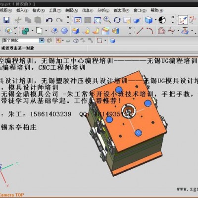The height and width of the screenshot is (198, 198).
Task: Open the 窗口(O) menu
Action: click(140, 10)
